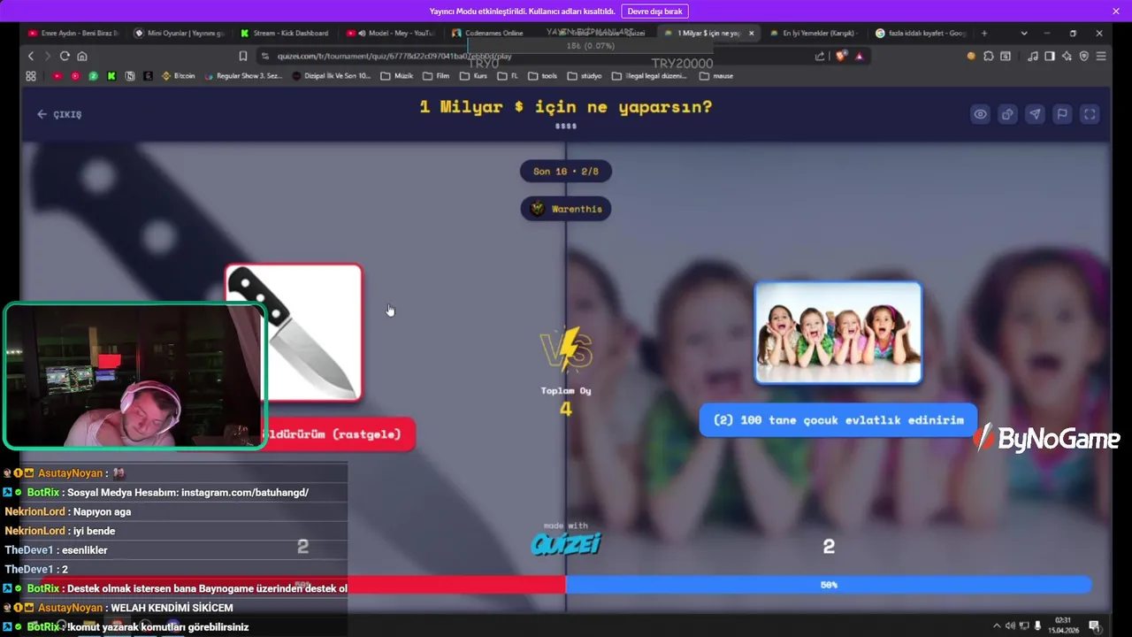Share page via address bar share icon
Viewport: 1132px width, 637px height.
pyautogui.click(x=820, y=56)
